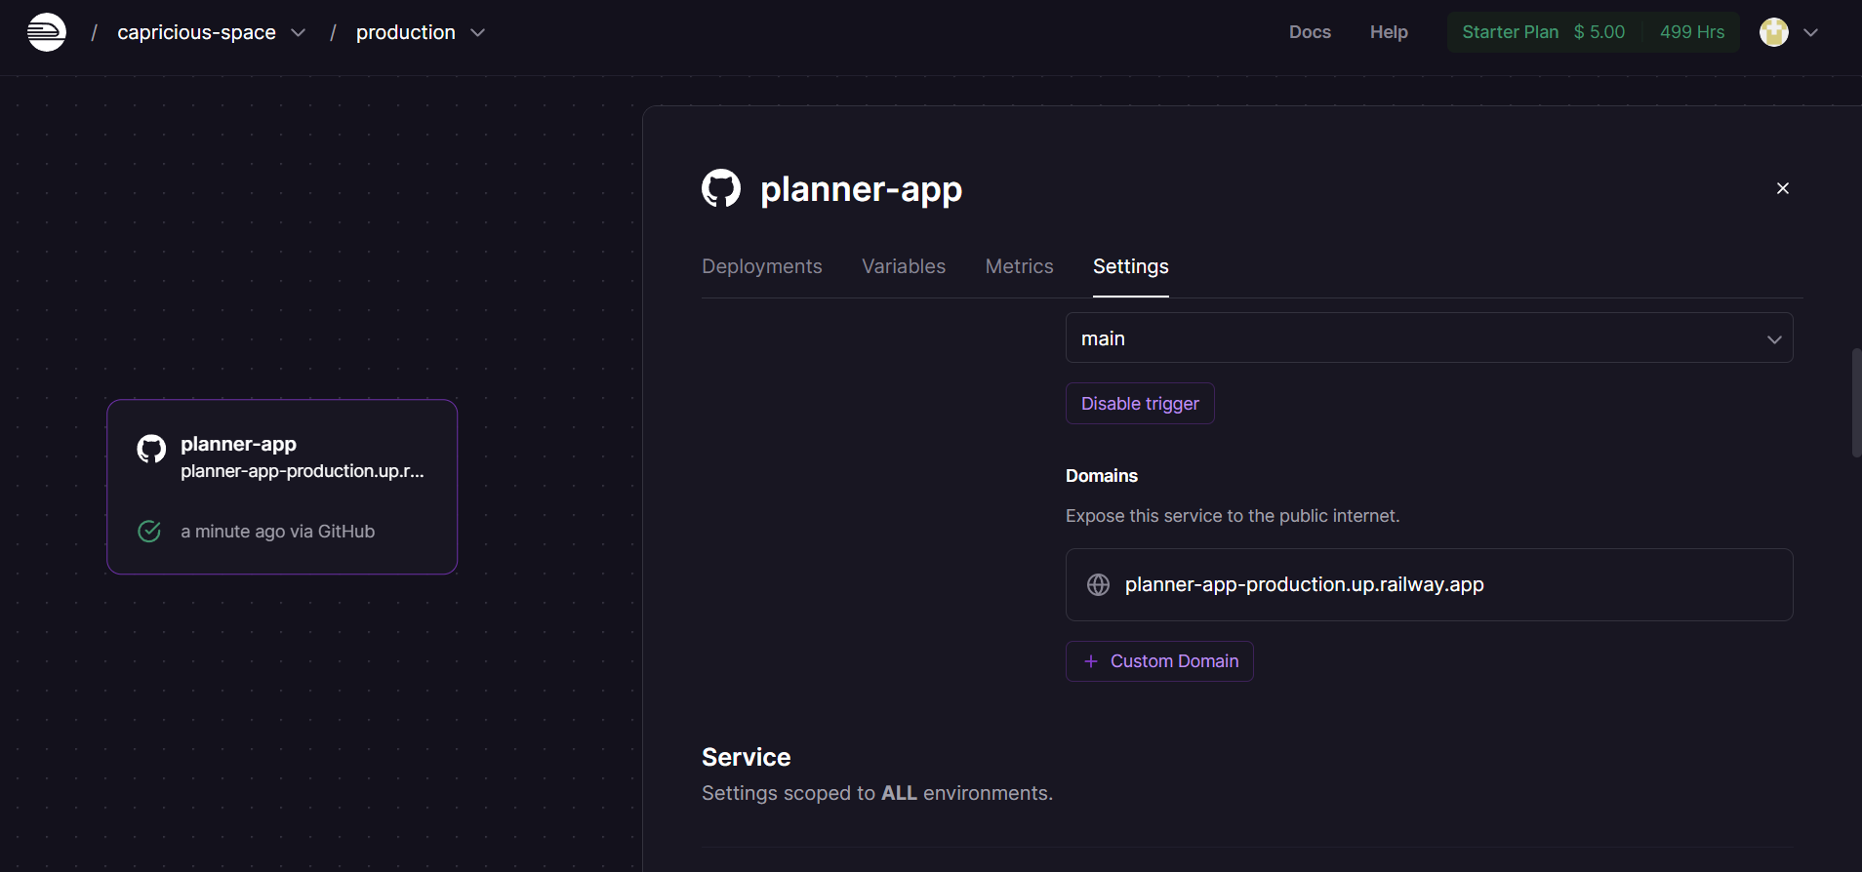Click 'Settings scoped to ALL environments.' text

877,793
